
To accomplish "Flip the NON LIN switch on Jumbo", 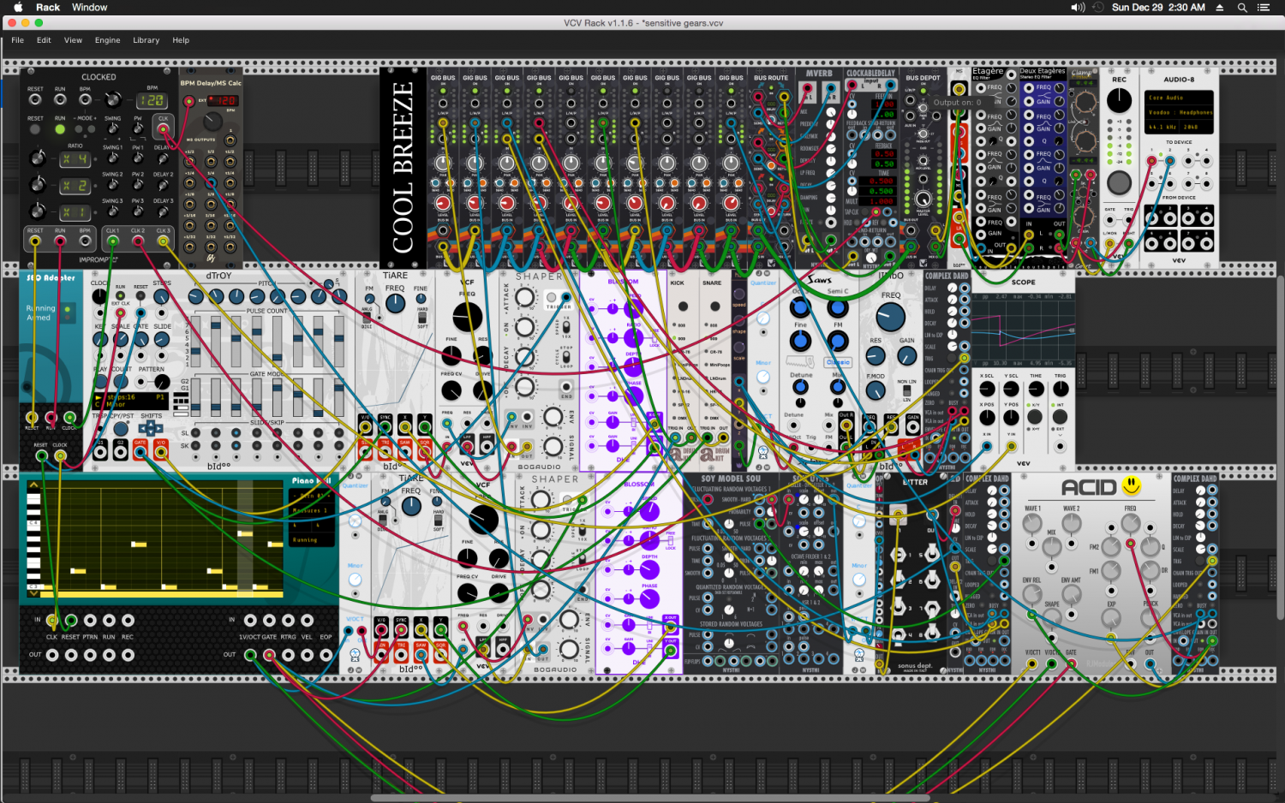I will 907,391.
